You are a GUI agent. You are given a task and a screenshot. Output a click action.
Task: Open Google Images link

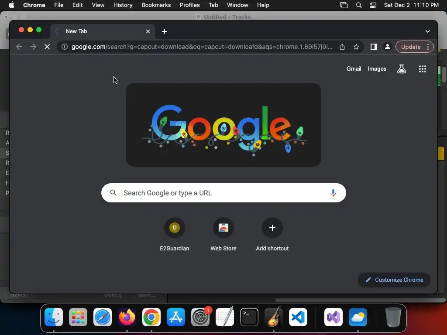click(377, 68)
